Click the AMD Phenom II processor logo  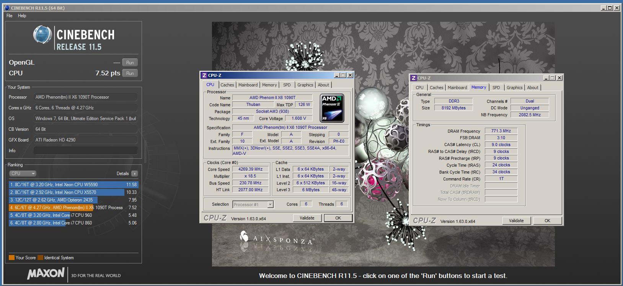click(x=332, y=108)
